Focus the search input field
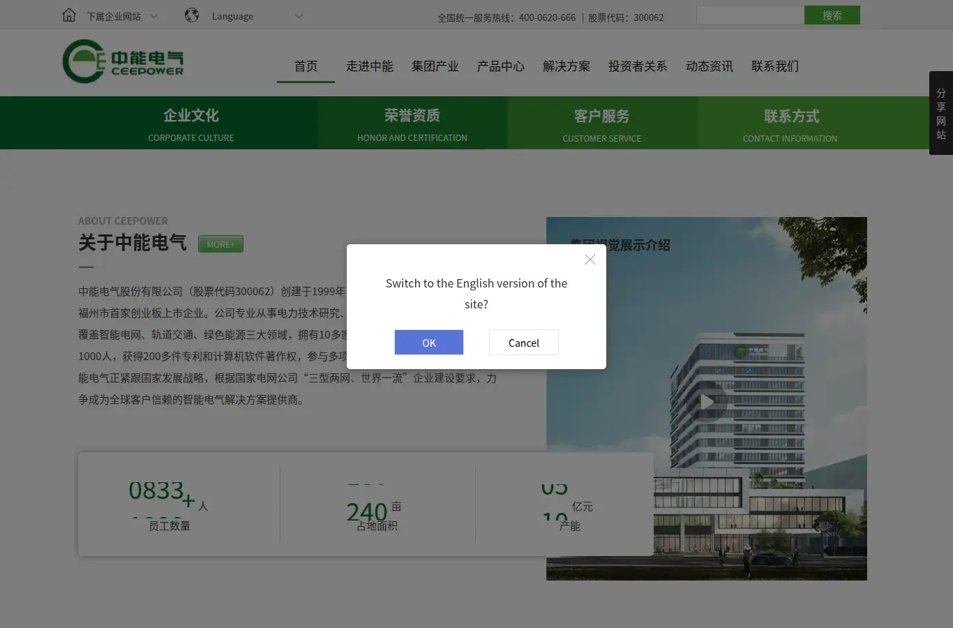This screenshot has height=628, width=953. [750, 15]
